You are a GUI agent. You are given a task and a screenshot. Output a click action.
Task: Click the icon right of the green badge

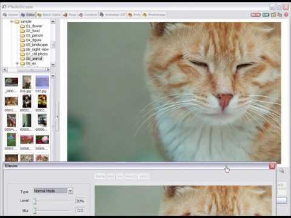point(273,15)
